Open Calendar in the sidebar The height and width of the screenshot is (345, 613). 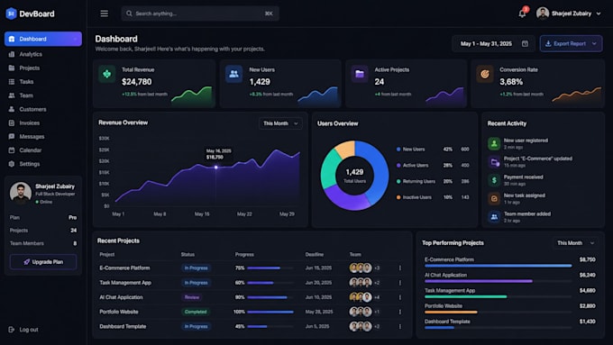tap(43, 150)
